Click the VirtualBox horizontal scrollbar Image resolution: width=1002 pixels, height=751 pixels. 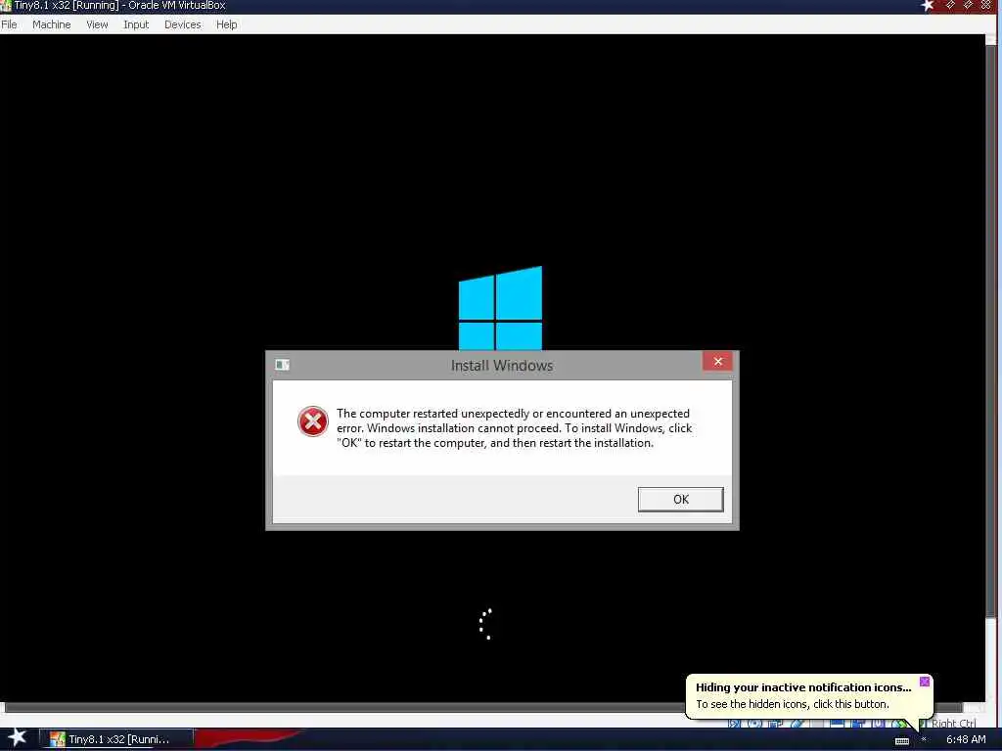(483, 707)
